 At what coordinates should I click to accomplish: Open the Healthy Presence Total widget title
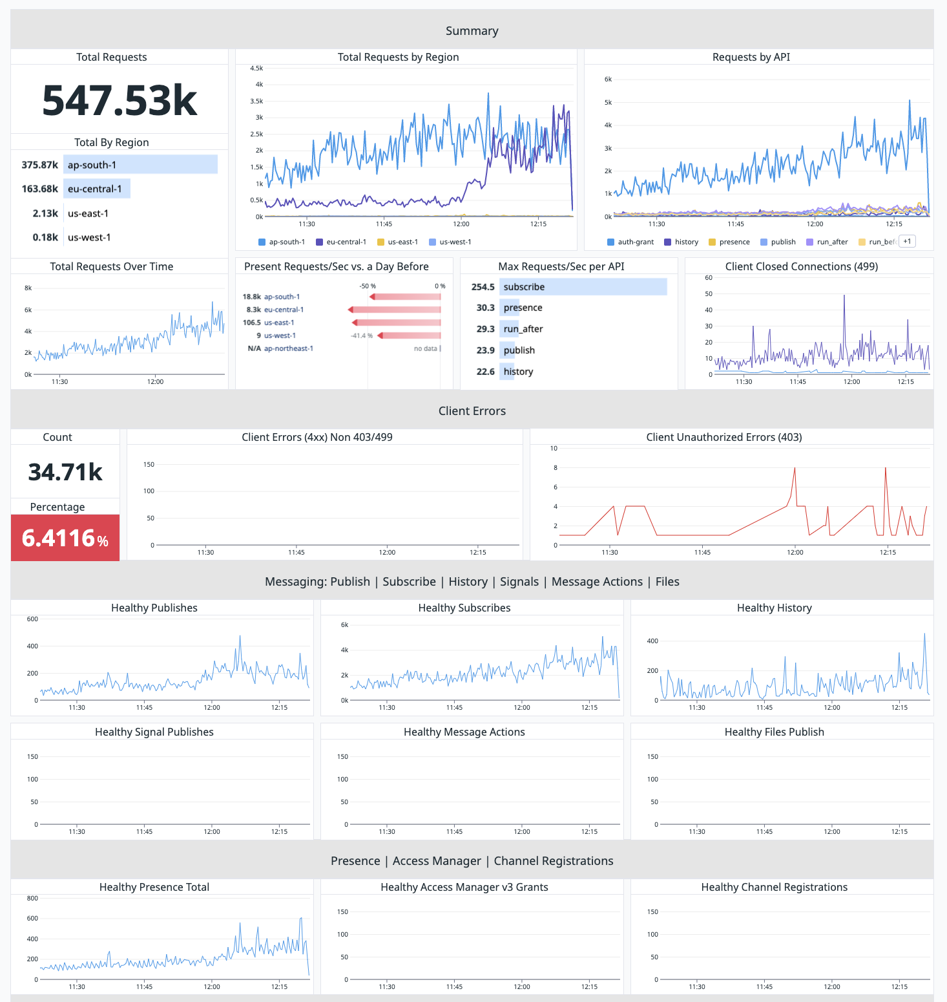[154, 887]
